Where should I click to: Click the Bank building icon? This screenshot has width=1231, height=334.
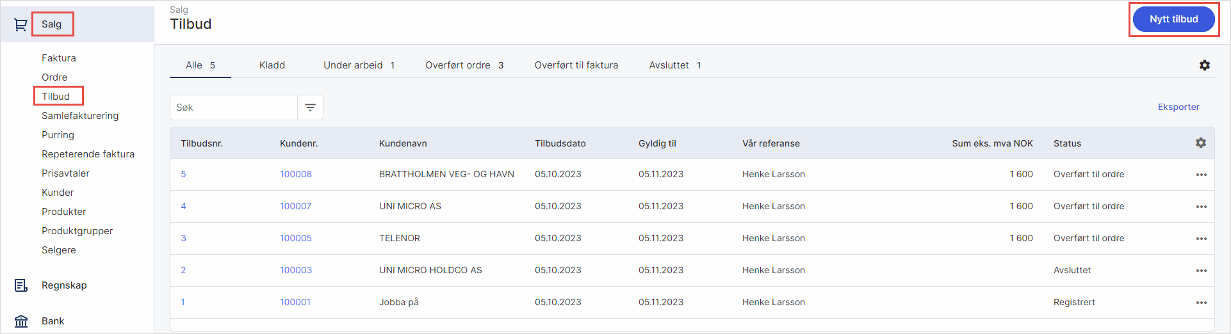coord(20,321)
